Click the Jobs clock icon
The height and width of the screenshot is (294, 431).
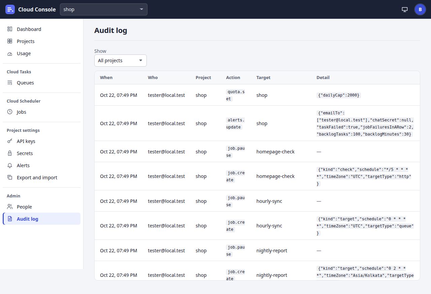[10, 112]
